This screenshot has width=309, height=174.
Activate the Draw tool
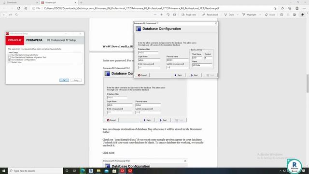click(229, 14)
